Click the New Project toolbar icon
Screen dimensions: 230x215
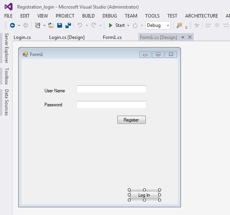pos(38,25)
